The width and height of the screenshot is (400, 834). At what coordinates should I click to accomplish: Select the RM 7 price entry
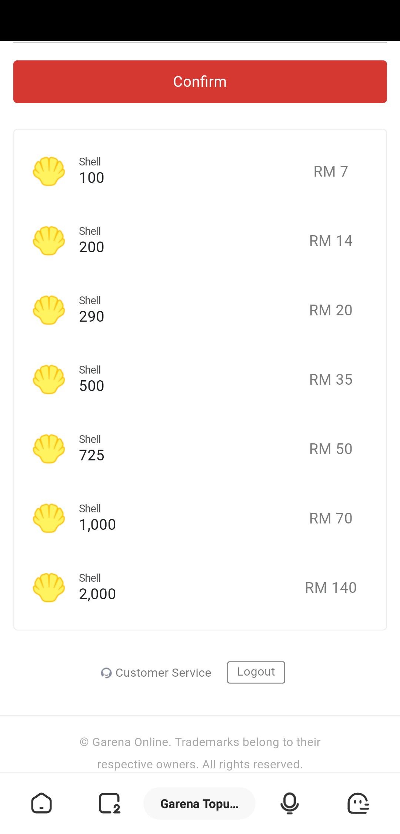click(x=331, y=171)
